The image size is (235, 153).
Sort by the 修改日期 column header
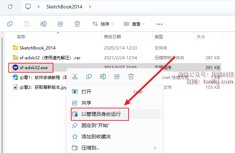(112, 37)
